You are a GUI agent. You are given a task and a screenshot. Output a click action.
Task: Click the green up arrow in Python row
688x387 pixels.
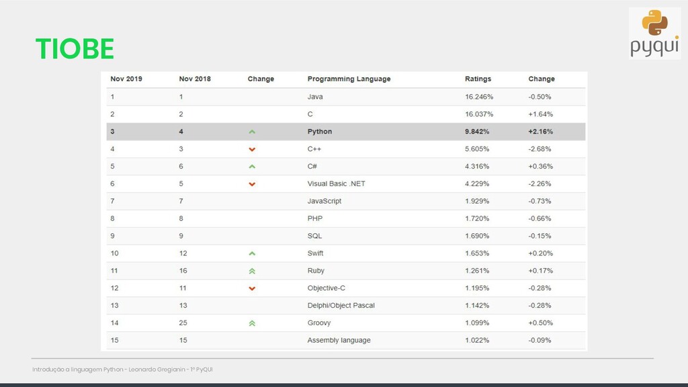pyautogui.click(x=252, y=132)
